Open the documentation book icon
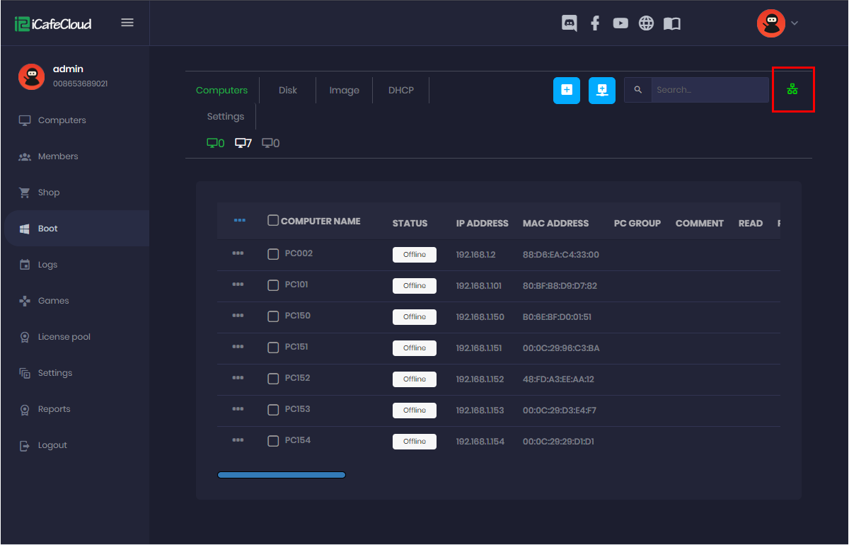 tap(671, 23)
